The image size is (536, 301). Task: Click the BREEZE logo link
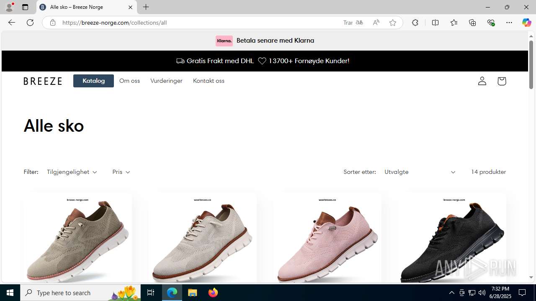click(x=43, y=81)
